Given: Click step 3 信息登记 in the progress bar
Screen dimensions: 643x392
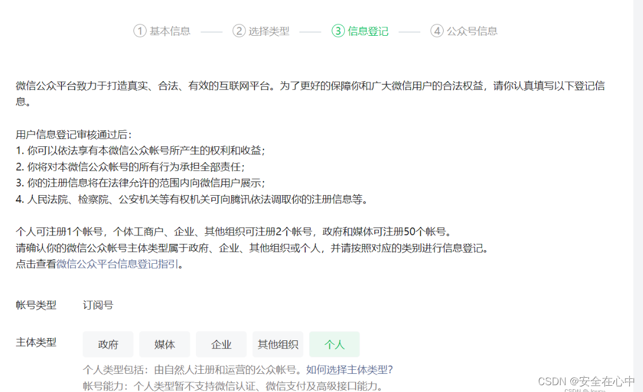Looking at the screenshot, I should (360, 31).
